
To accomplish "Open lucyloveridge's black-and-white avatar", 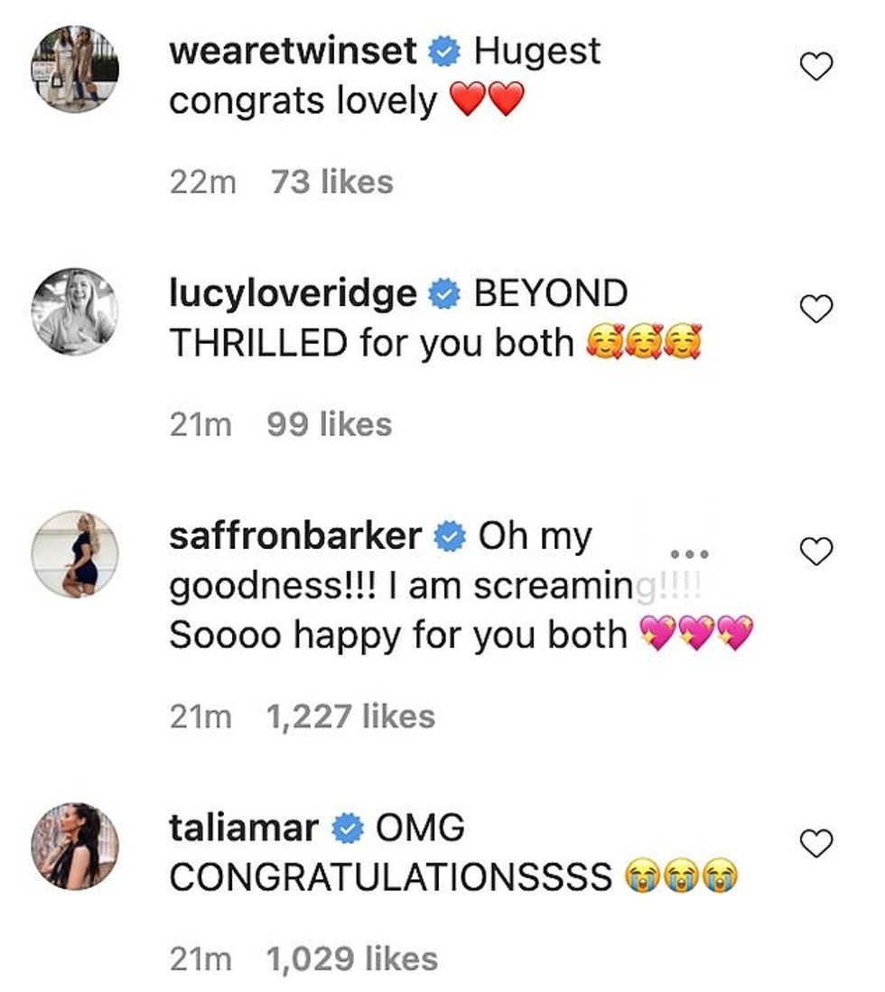I will coord(75,311).
